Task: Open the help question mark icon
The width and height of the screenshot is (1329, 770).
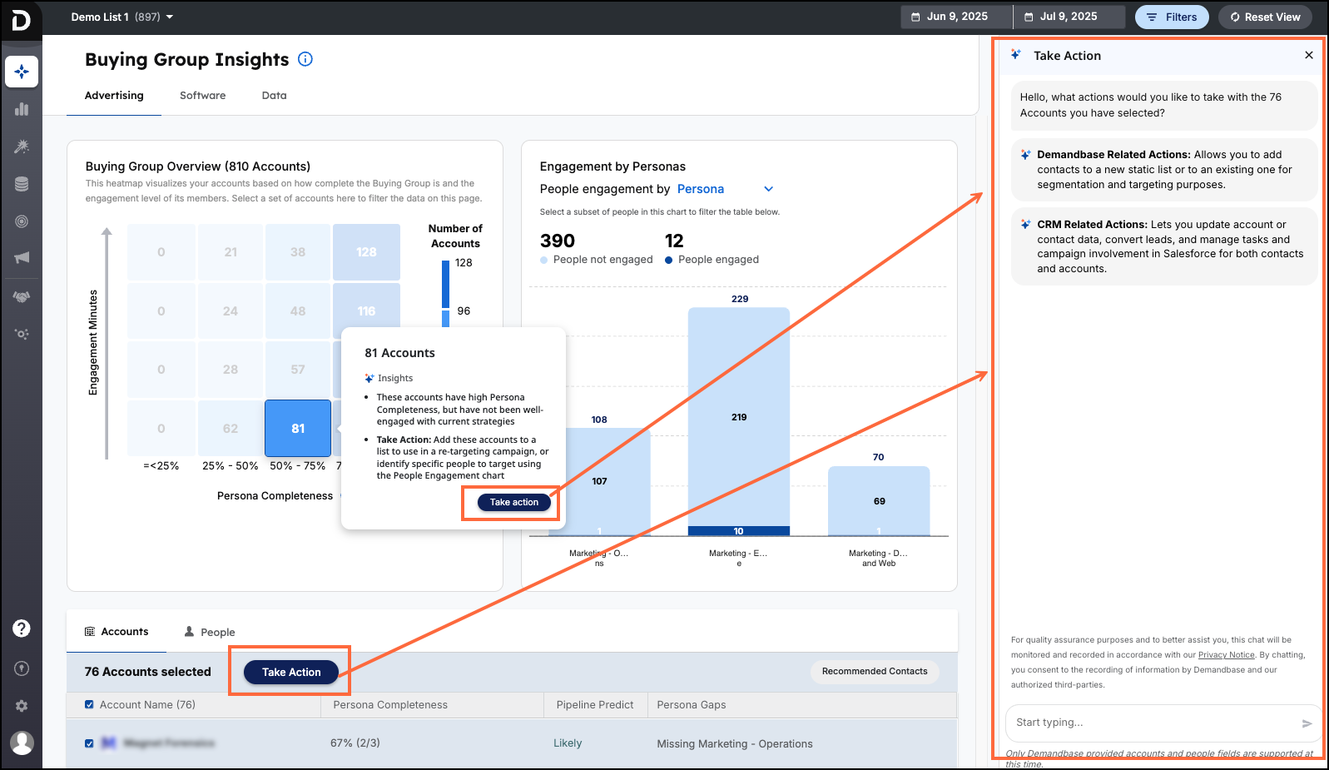Action: coord(22,628)
